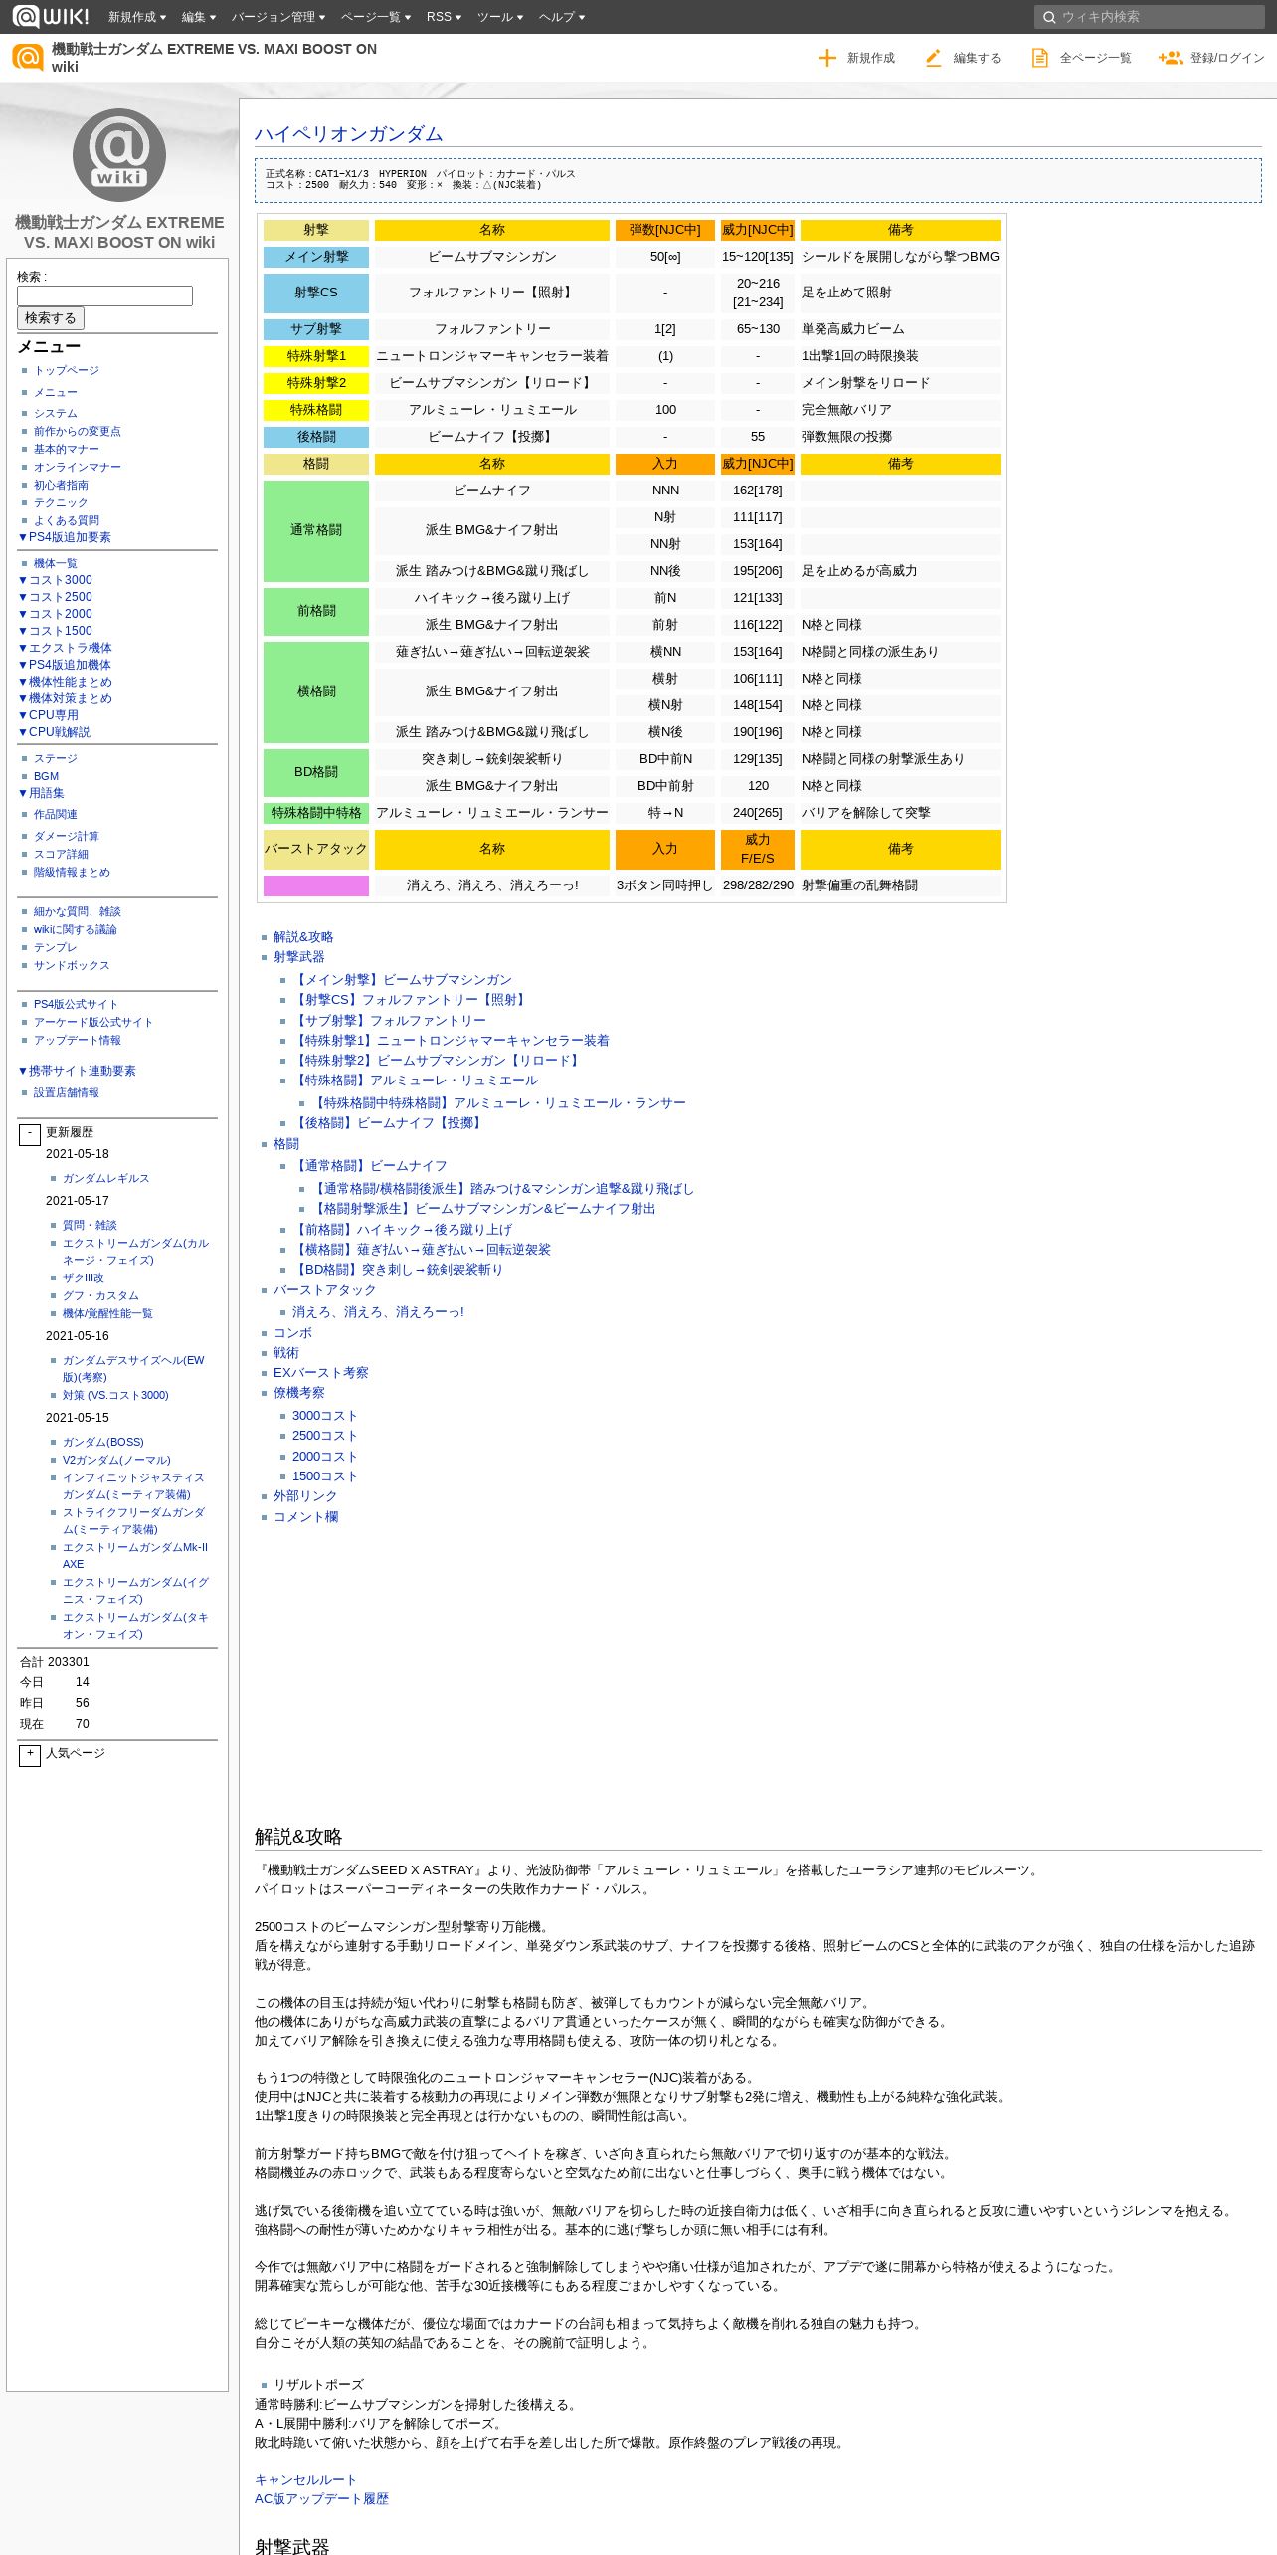
Task: Open the RSS dropdown menu
Action: (444, 17)
